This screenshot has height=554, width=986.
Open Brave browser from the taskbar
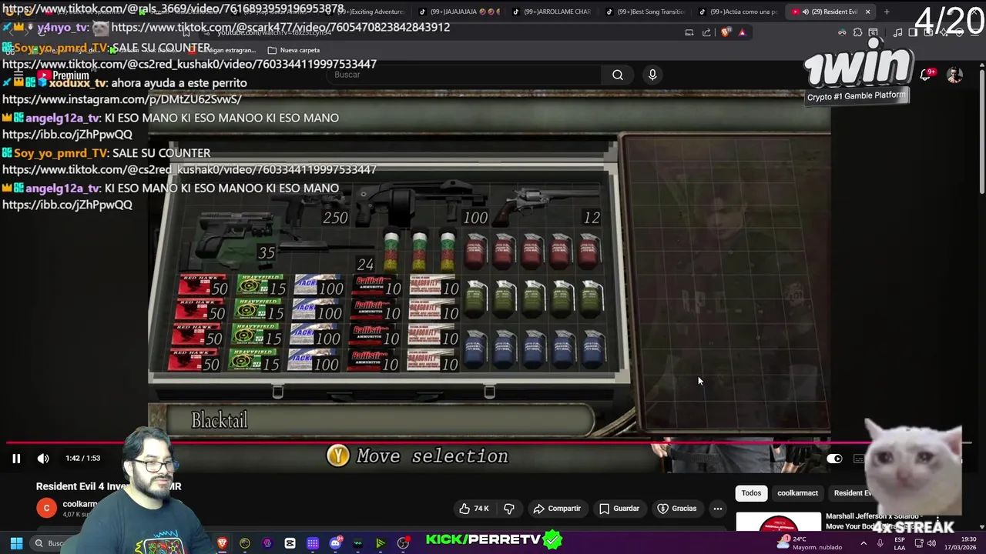tap(223, 543)
